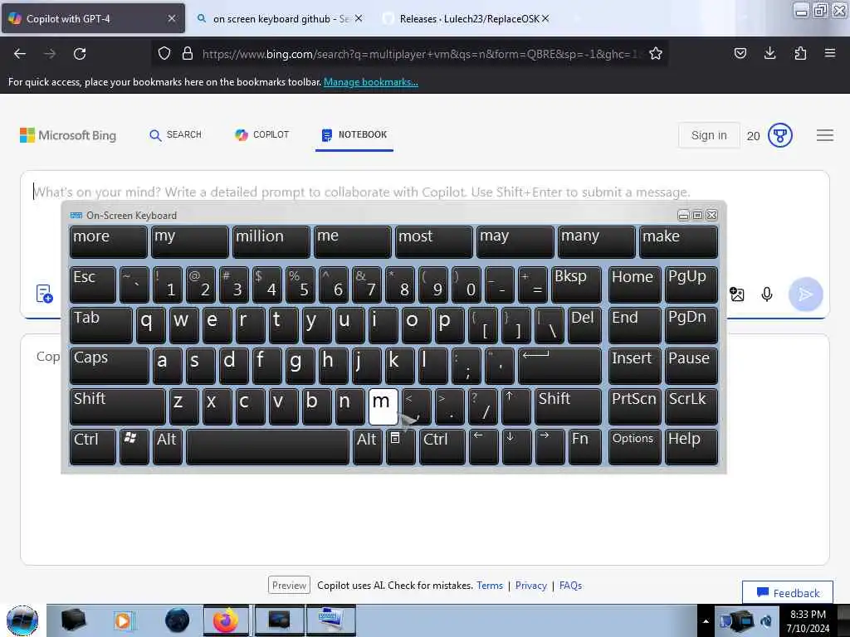Click the new topic icon in notebook
Screen dimensions: 850x637
(x=44, y=294)
